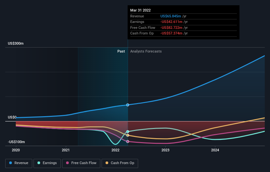The image size is (270, 172).
Task: Click the 2021 x-axis label
Action: coord(65,150)
